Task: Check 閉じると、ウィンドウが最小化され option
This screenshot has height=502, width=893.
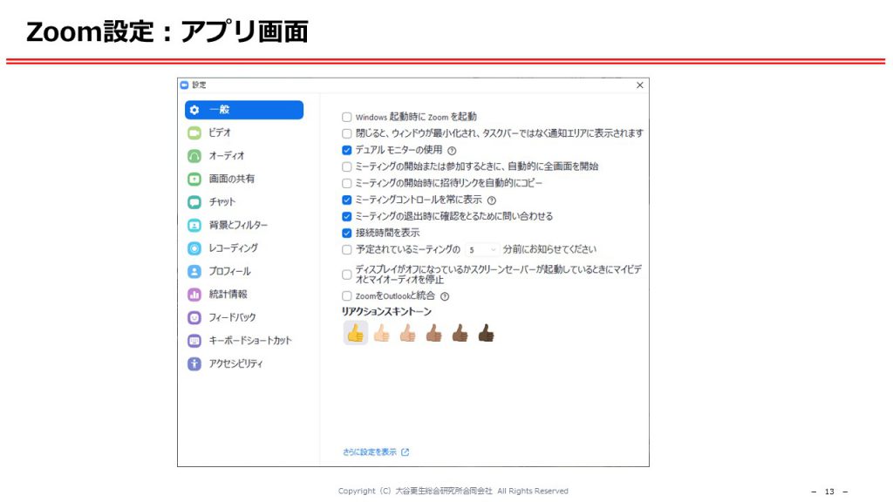Action: pos(347,133)
